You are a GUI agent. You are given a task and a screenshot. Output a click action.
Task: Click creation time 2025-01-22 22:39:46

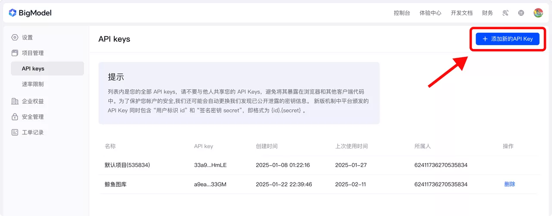[284, 184]
